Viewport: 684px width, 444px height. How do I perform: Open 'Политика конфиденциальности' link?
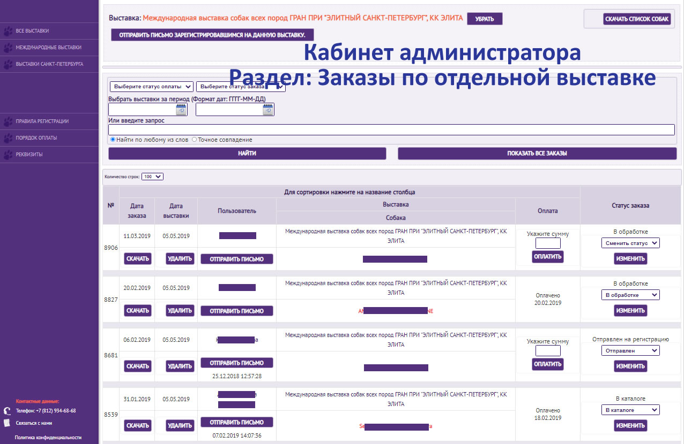coord(48,438)
